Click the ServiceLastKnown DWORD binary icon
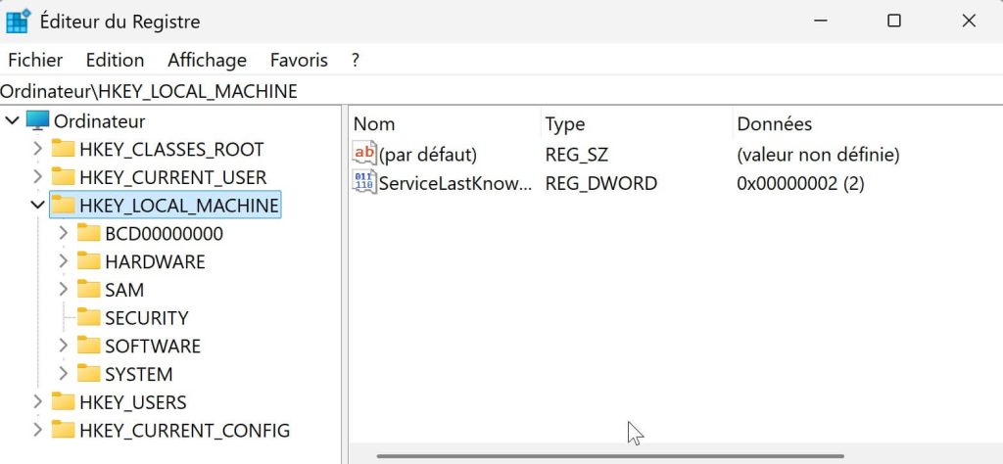 click(364, 183)
